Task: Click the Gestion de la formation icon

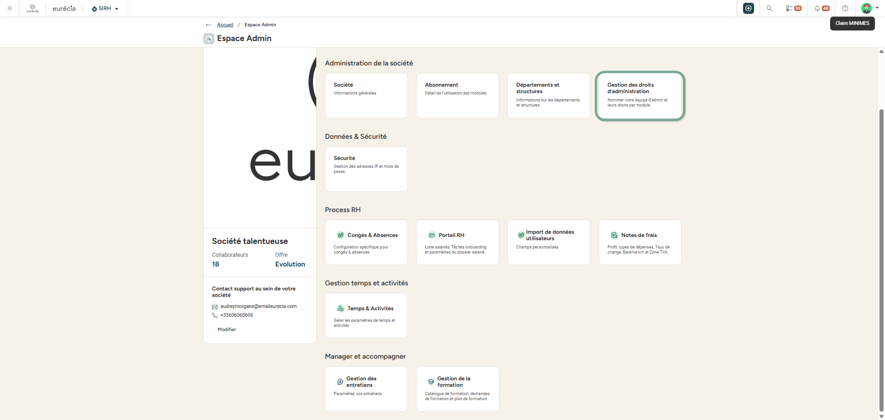Action: tap(431, 382)
